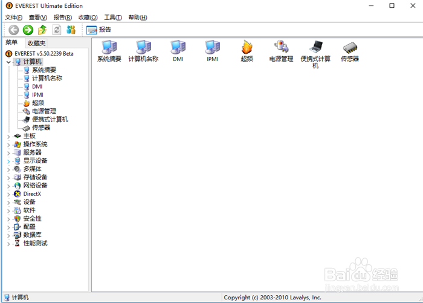The height and width of the screenshot is (303, 423).
Task: Open 查看(V) menu
Action: (38, 18)
